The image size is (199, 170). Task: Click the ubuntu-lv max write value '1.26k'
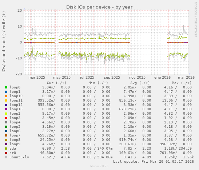tap(188, 157)
